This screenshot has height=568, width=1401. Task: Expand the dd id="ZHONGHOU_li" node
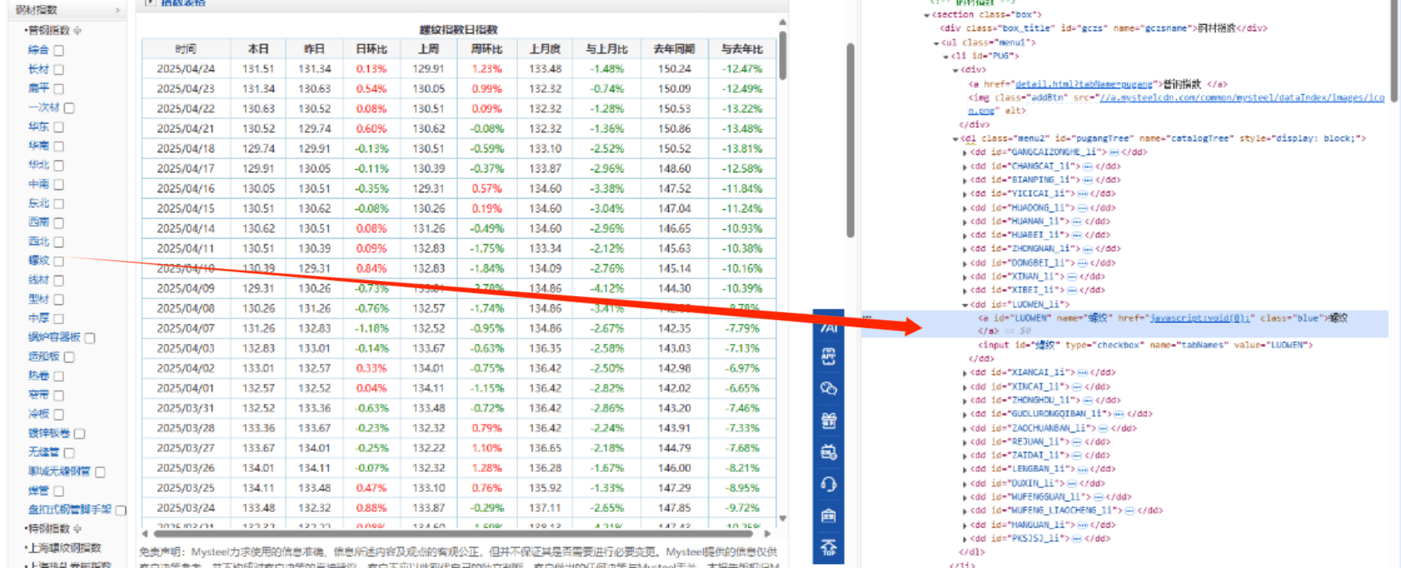(964, 400)
